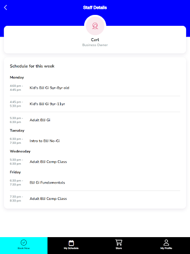Open Monday's Adult BJJ Gi class
The height and width of the screenshot is (254, 190).
pos(95,120)
